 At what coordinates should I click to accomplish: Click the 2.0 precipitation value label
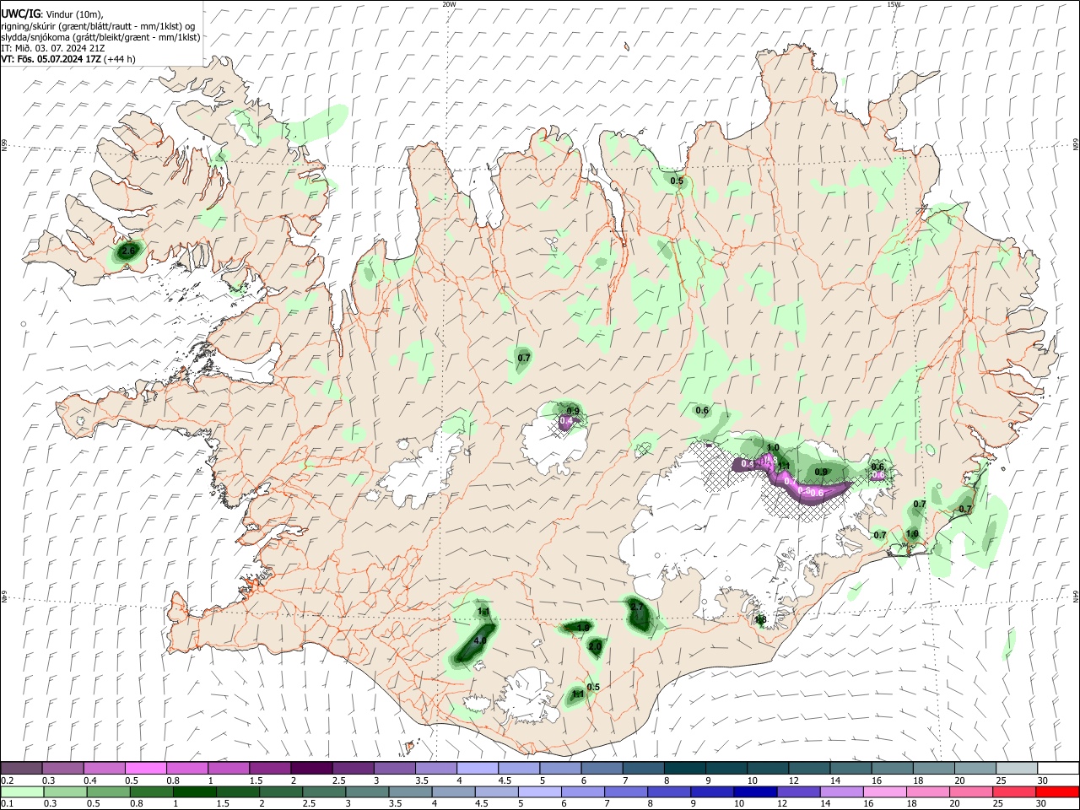pyautogui.click(x=595, y=646)
